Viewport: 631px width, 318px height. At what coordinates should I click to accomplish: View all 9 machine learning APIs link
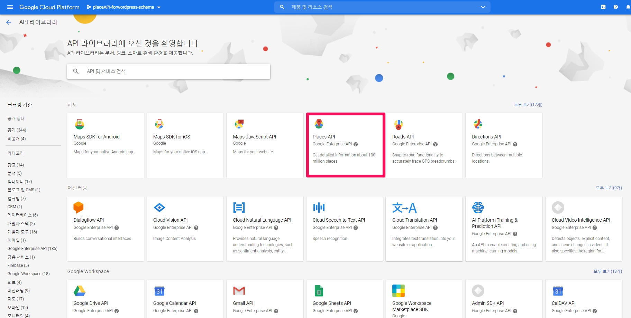click(609, 188)
